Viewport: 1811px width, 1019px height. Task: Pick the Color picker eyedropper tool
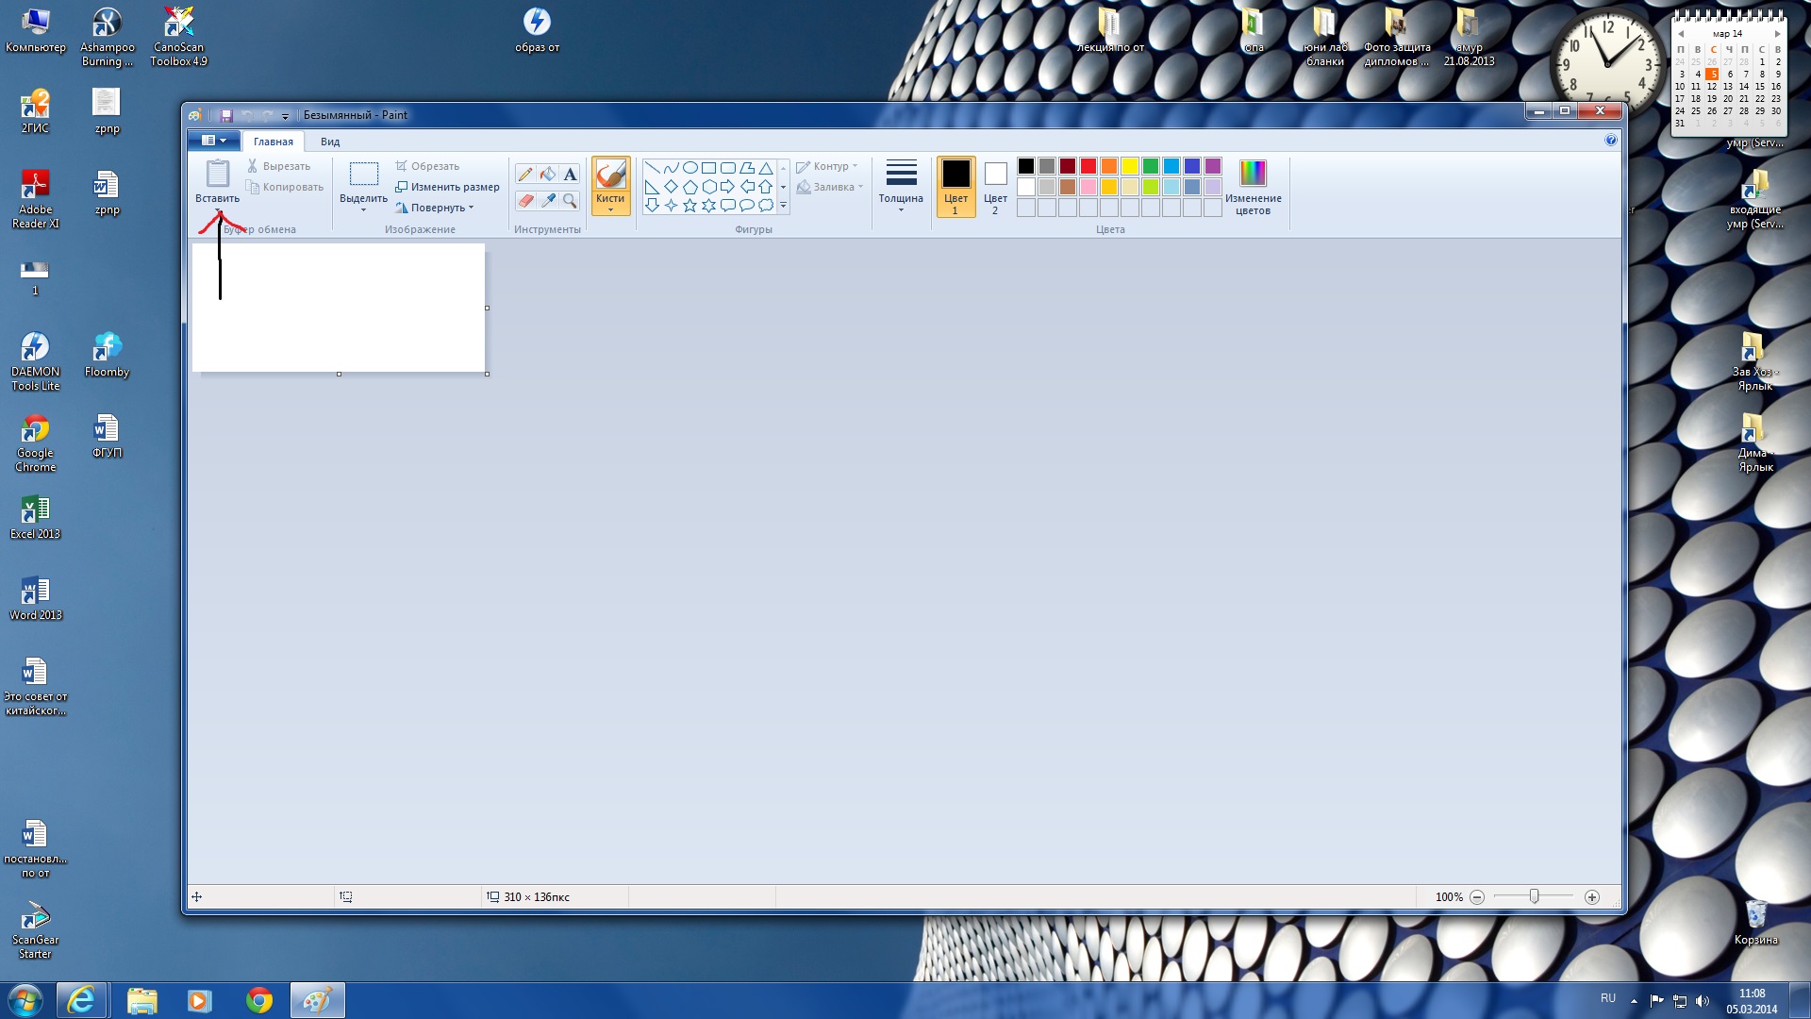click(548, 200)
